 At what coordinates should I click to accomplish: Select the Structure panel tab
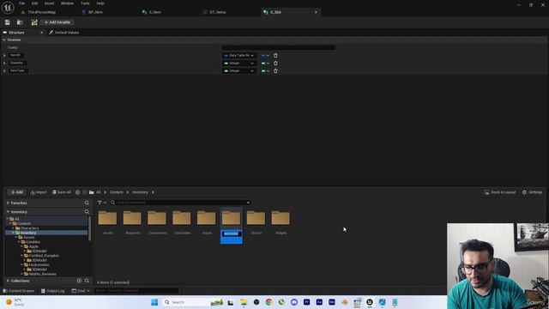(16, 33)
